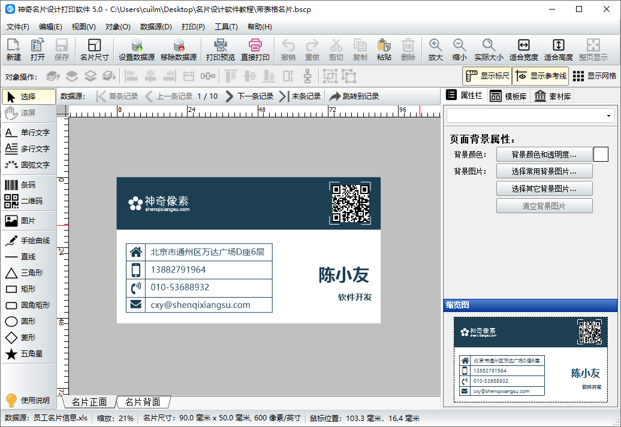Open the 视图(V) menu
Viewport: 621px width, 427px height.
point(83,27)
